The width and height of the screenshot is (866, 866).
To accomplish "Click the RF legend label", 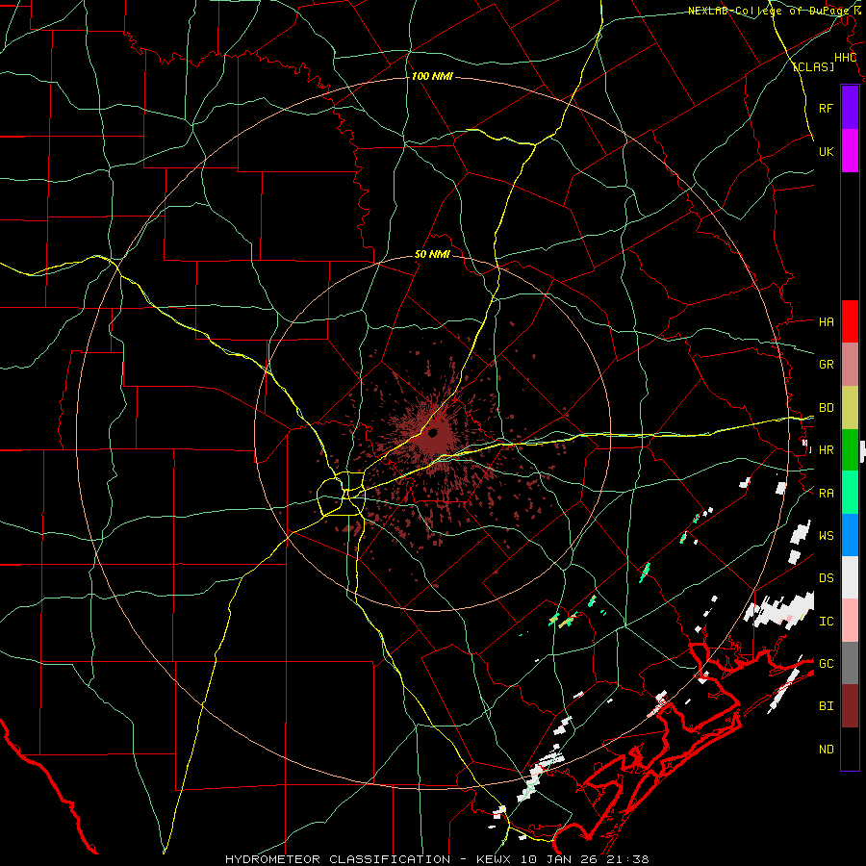I will [x=826, y=108].
